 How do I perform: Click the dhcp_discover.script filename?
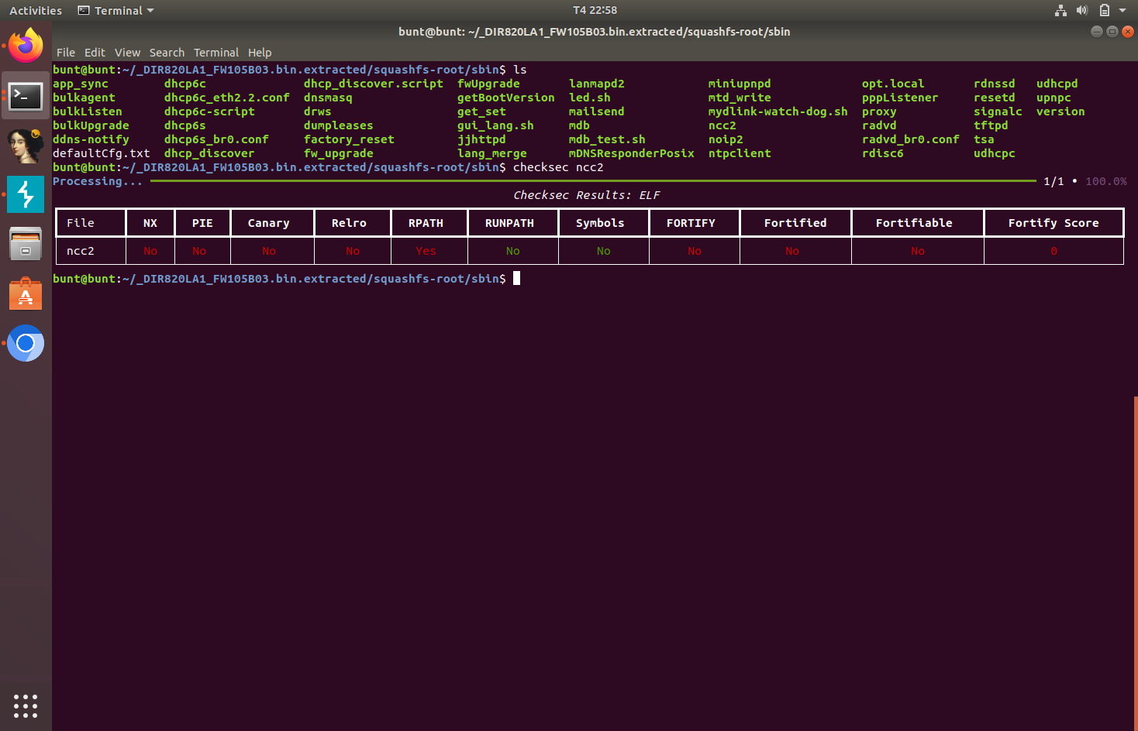[x=373, y=84]
